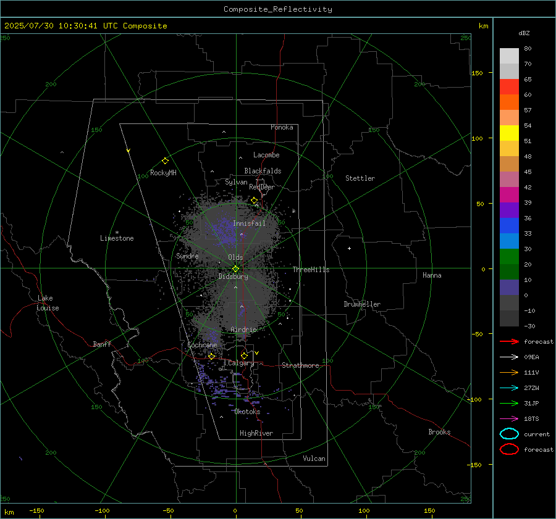556x519 pixels.
Task: Click the red forecast arrow in legend
Action: point(509,341)
